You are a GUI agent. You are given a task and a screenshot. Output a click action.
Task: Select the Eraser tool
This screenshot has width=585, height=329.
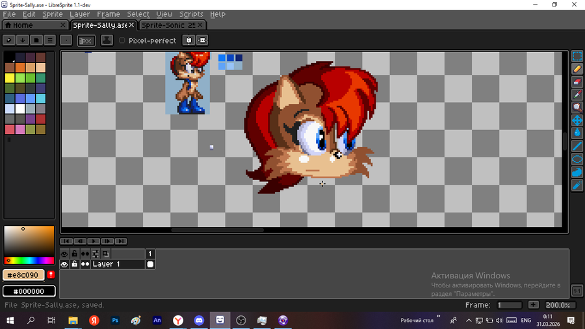coord(577,82)
